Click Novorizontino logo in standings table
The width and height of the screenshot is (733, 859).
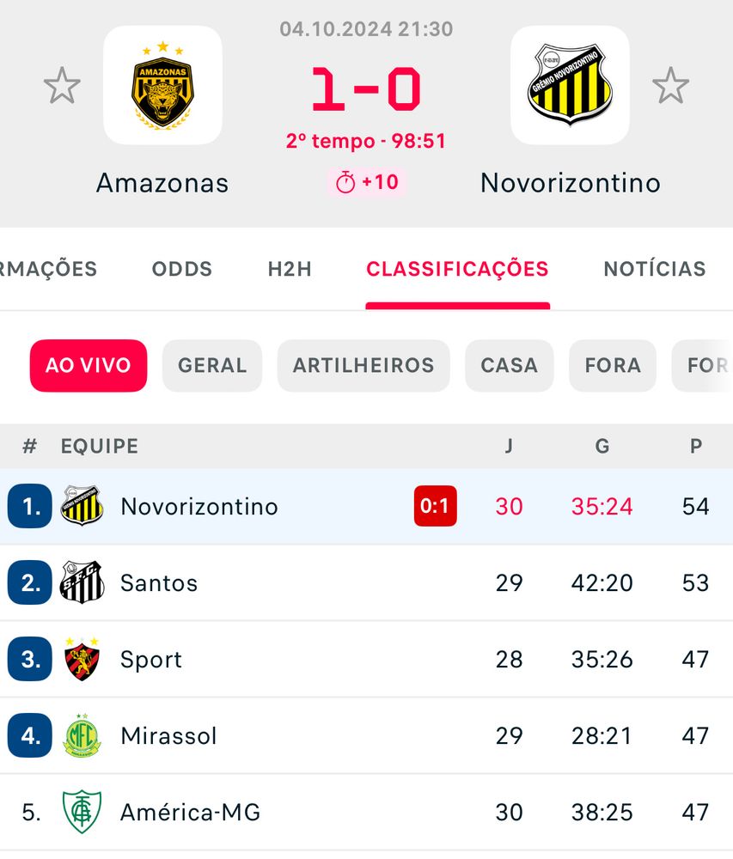tap(82, 506)
